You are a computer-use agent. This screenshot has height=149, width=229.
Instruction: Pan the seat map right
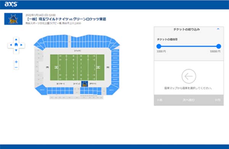pos(21,45)
